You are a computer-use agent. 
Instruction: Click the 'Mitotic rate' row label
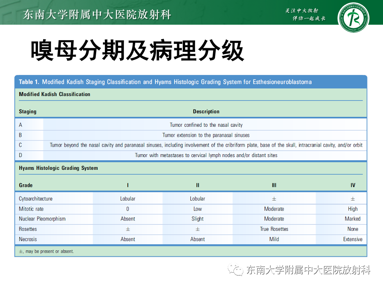31,209
